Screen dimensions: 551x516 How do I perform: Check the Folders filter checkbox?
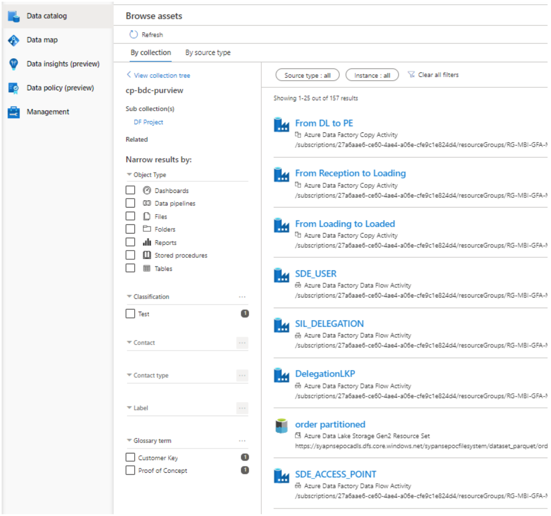(130, 229)
